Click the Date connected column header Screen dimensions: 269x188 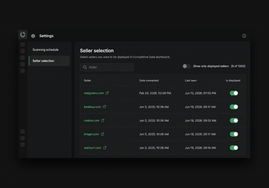[149, 80]
